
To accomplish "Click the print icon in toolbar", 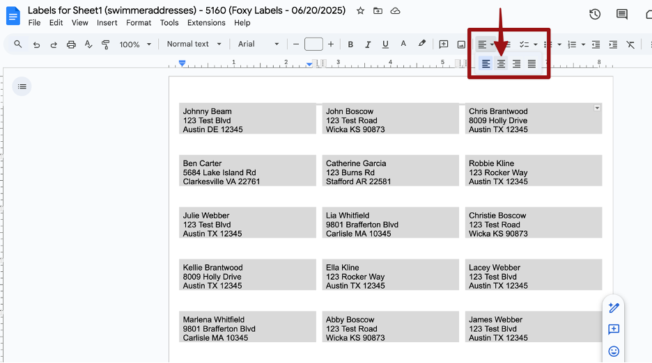I will pos(71,45).
